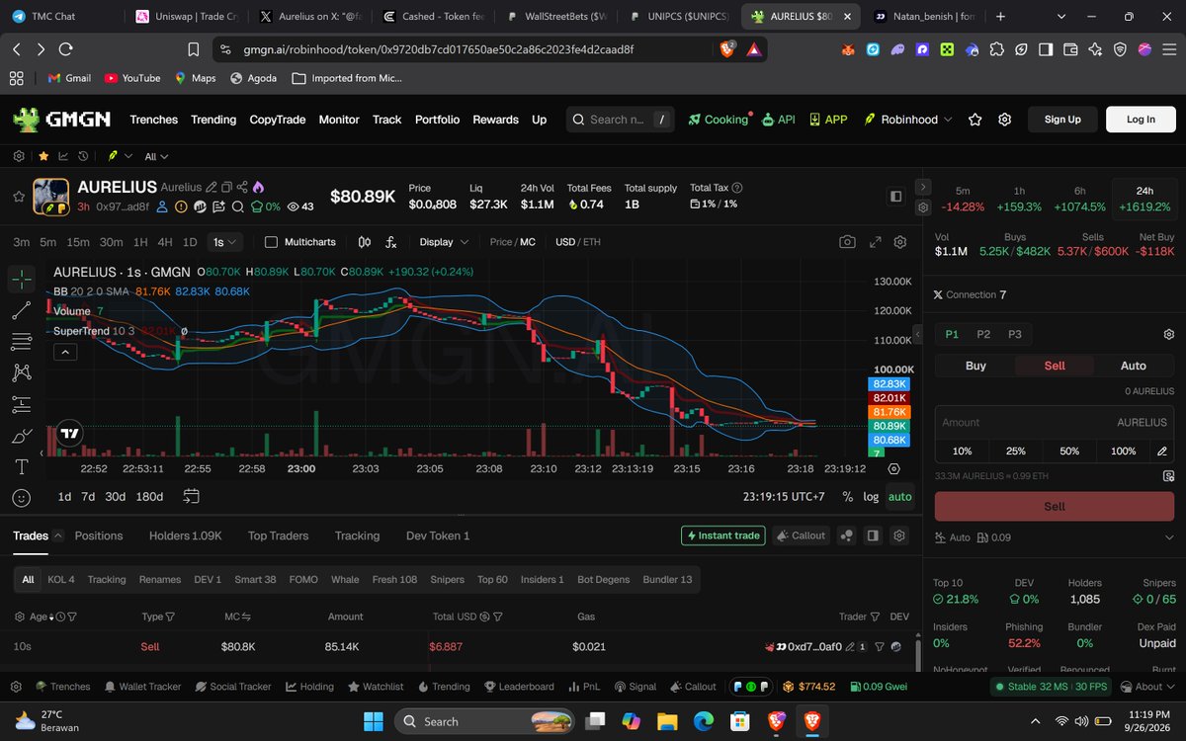Select the brush drawing tool
Screen dimensions: 1186x741
click(21, 436)
